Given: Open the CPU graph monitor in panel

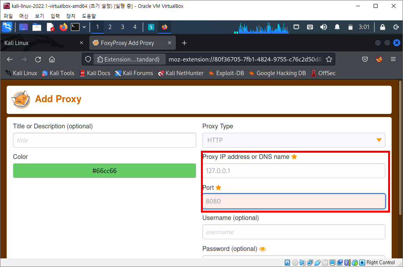Looking at the screenshot, I should [262, 28].
